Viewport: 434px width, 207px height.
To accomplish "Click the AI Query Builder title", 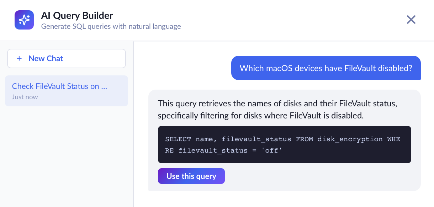I will pos(77,16).
